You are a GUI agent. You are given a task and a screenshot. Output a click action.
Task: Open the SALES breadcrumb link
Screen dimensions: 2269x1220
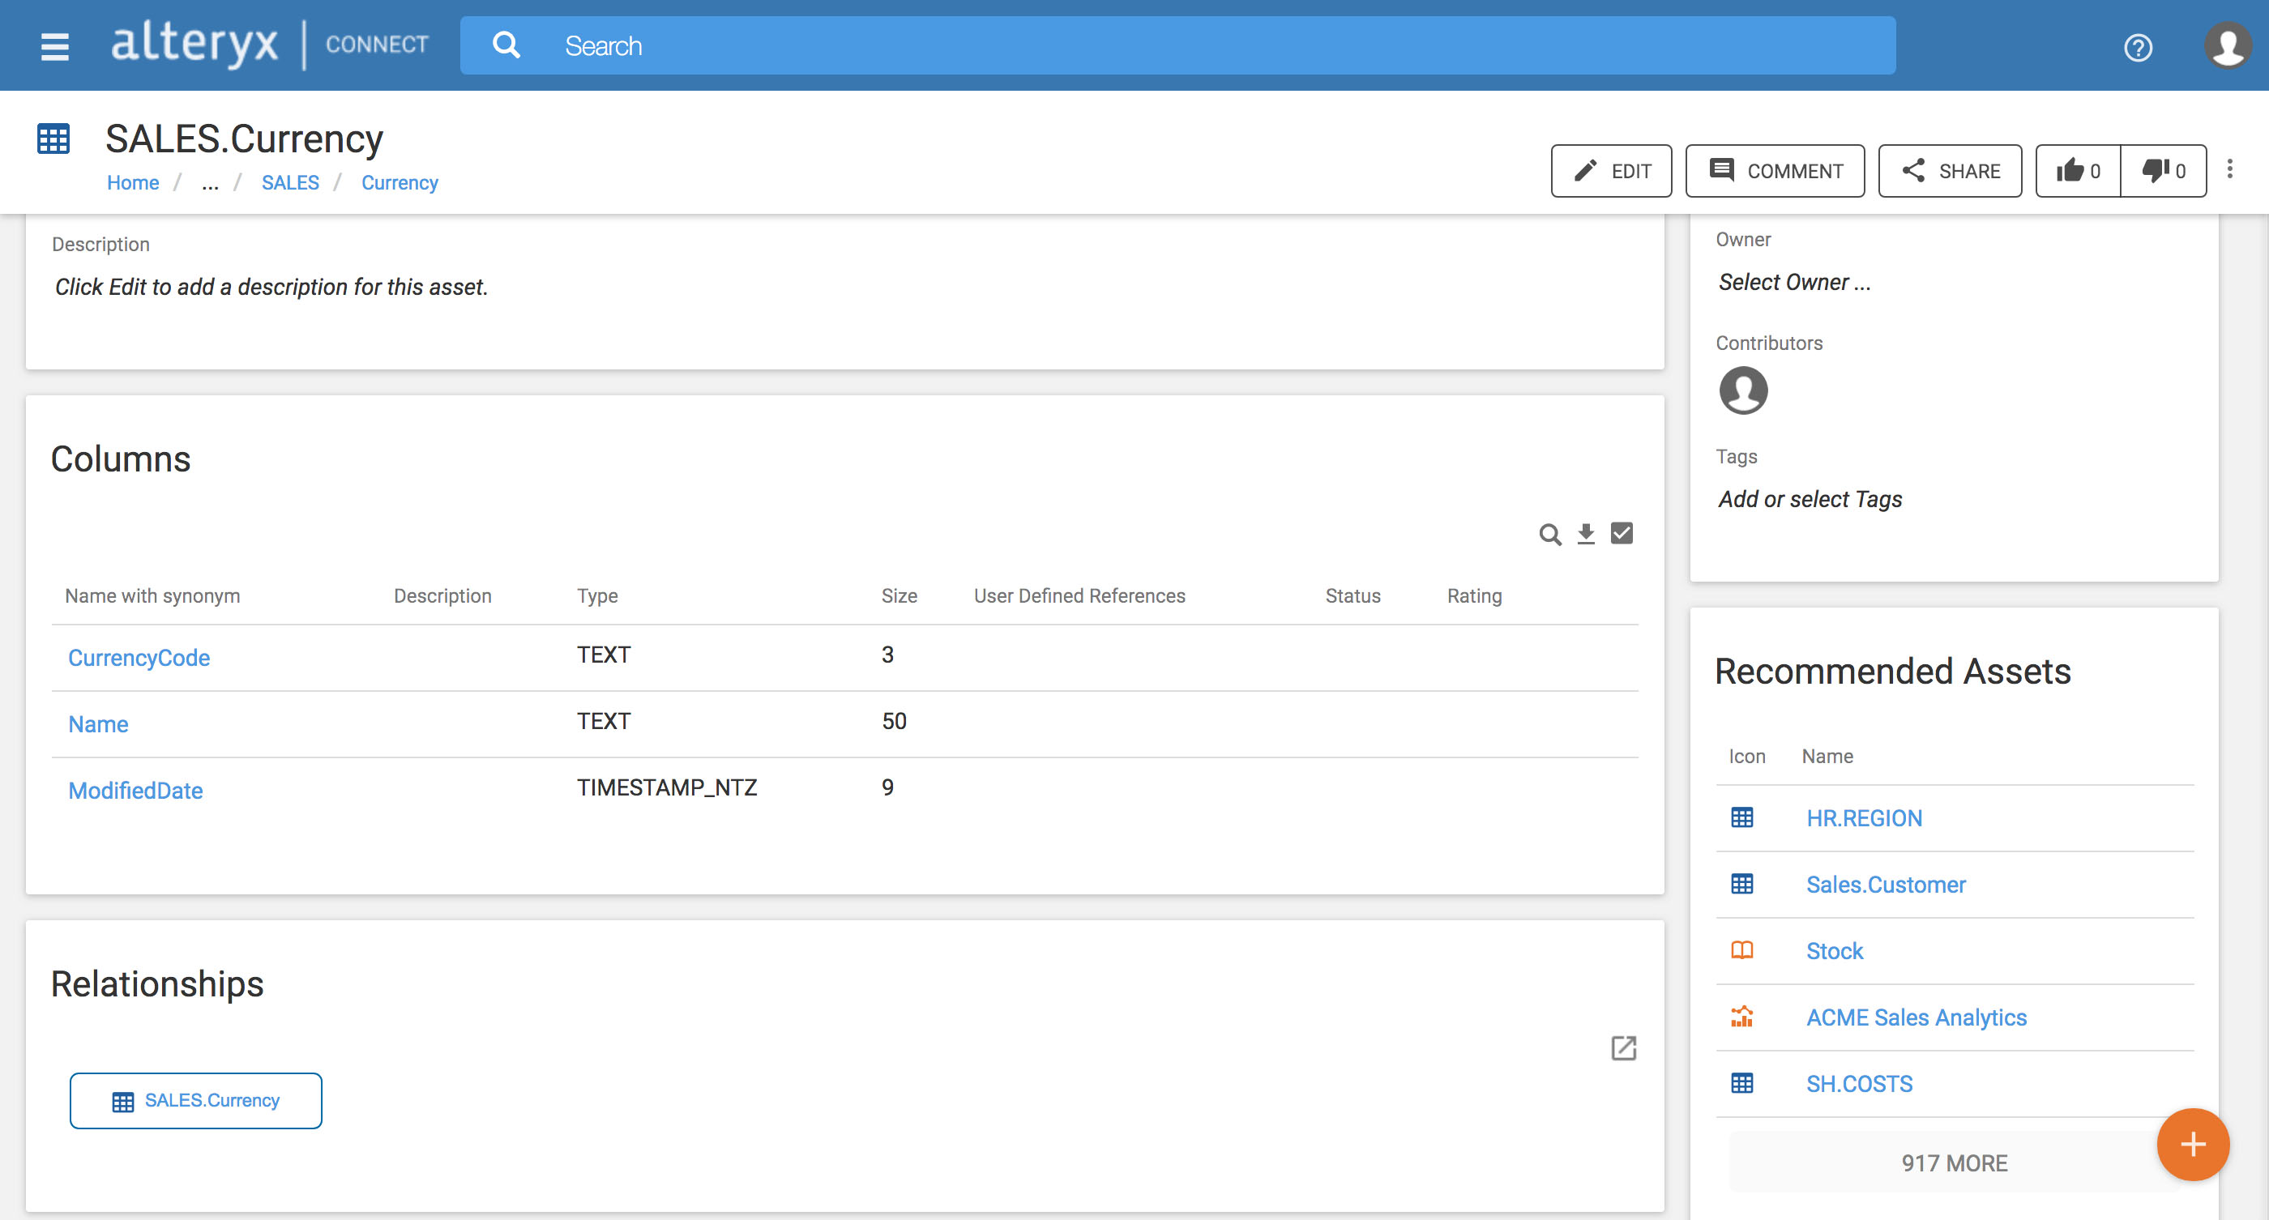290,182
